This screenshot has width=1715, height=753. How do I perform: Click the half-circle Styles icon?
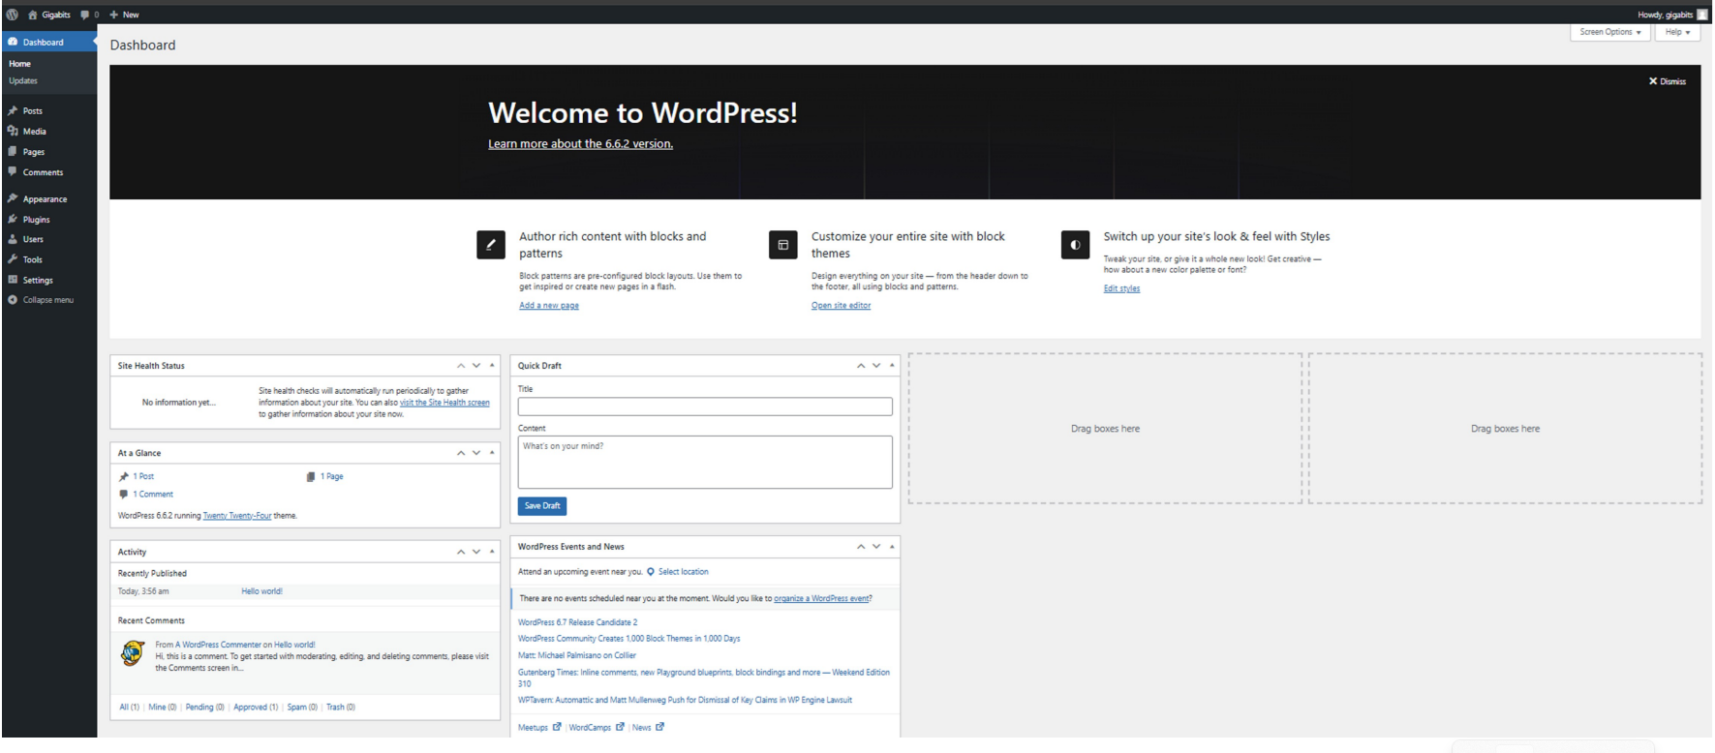1075,245
